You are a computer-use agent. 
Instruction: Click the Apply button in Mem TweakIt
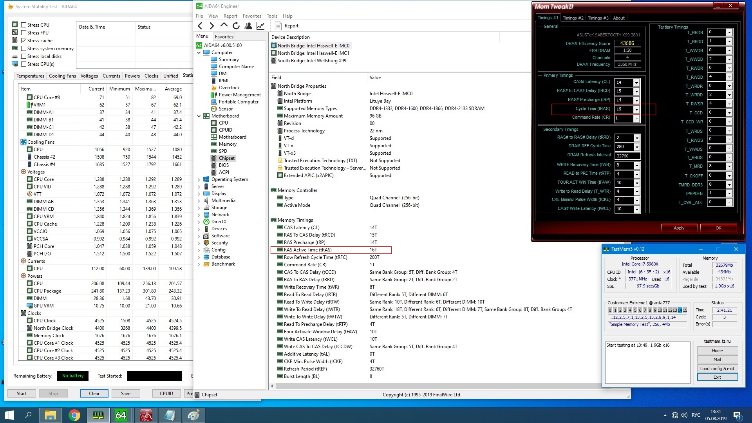pos(679,228)
